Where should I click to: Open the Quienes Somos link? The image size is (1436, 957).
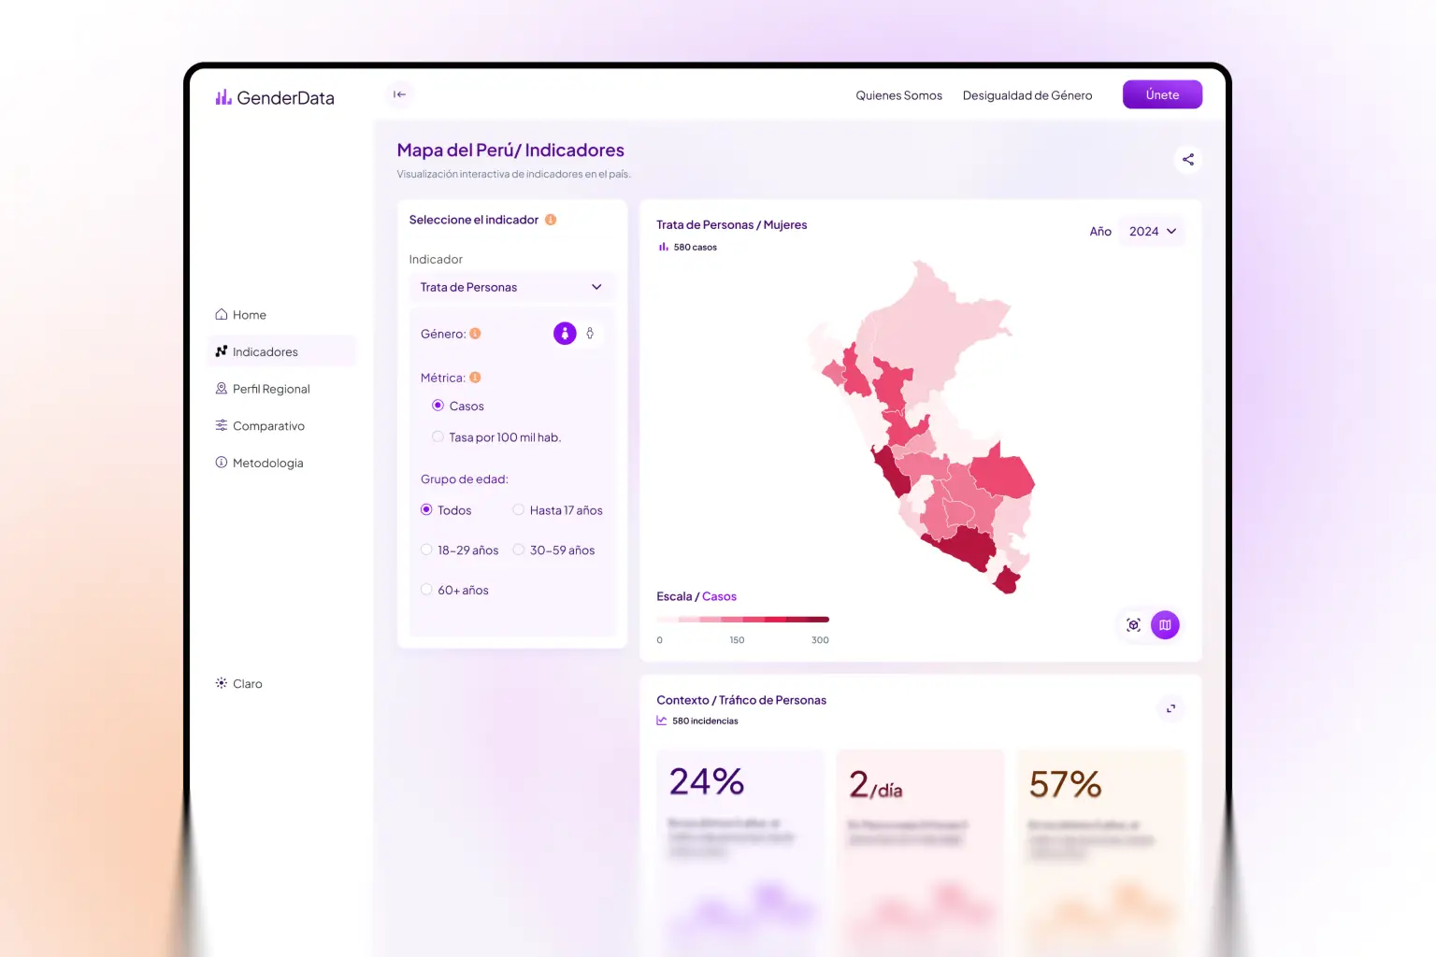point(898,95)
